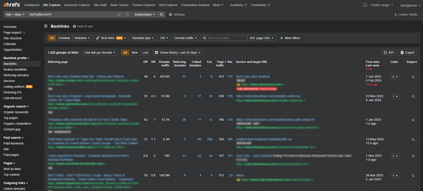
Task: Click the plus More filters button
Action: point(290,38)
